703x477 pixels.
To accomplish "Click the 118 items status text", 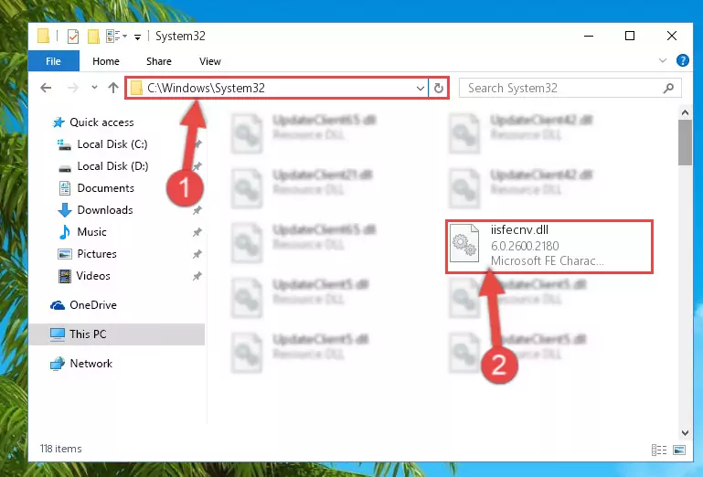I will pos(61,449).
